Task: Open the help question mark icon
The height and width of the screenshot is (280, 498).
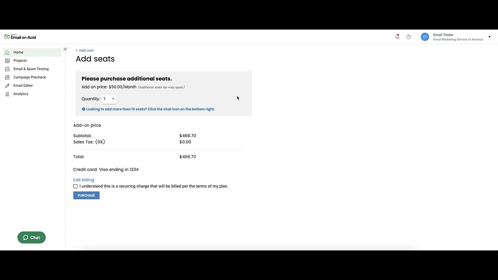Action: click(x=409, y=37)
